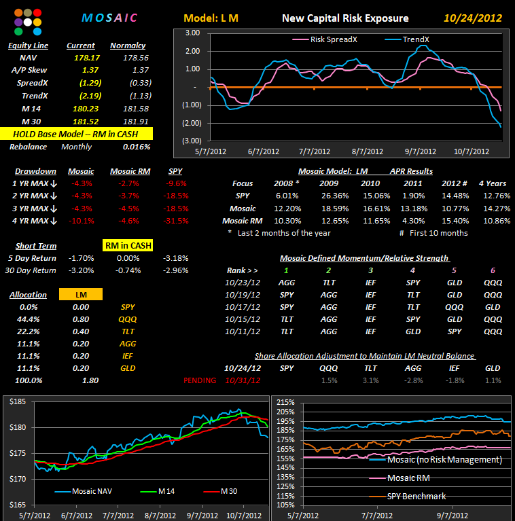Viewport: 515px width, 521px height.
Task: Select the Normalcy NAV value 178.56
Action: pyautogui.click(x=136, y=58)
